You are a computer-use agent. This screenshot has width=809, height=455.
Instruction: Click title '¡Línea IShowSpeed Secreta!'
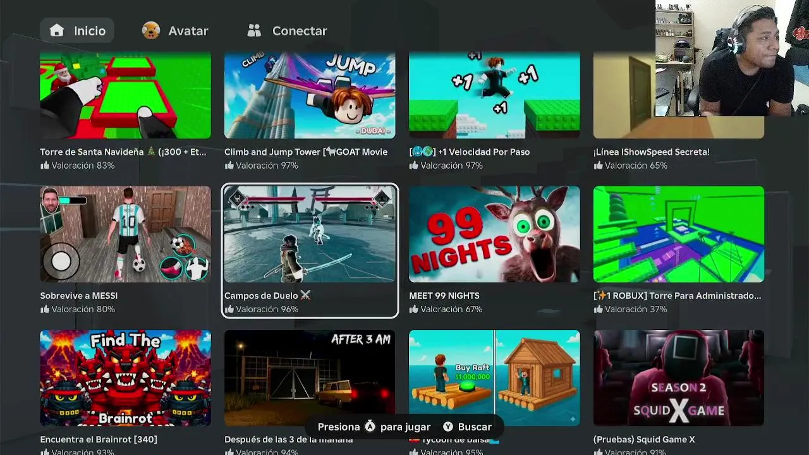[651, 152]
